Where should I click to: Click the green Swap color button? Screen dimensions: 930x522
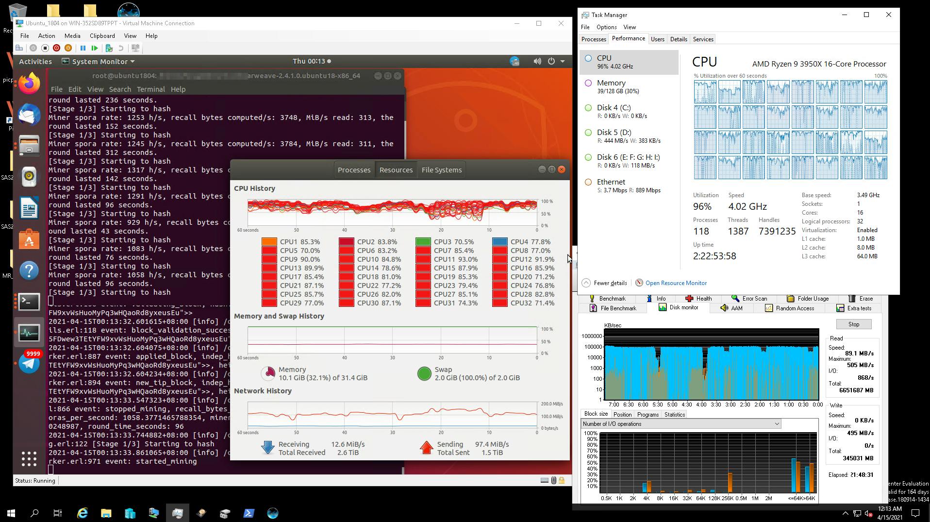(424, 373)
